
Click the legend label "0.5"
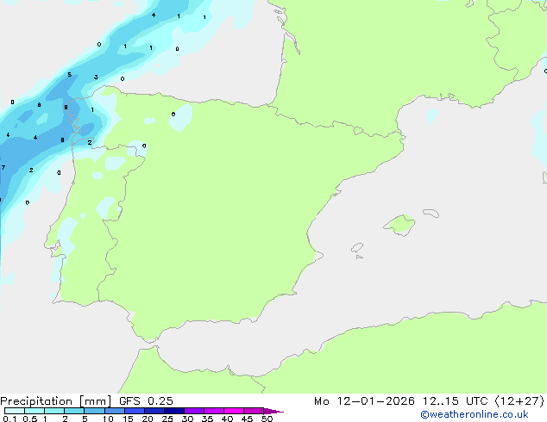[30, 419]
